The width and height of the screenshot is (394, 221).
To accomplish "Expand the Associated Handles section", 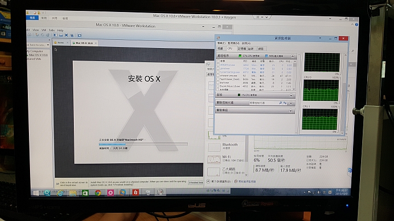I will pos(291,103).
